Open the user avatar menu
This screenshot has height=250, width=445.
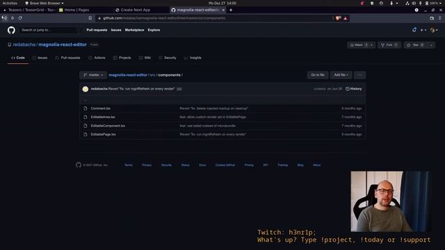(x=434, y=30)
